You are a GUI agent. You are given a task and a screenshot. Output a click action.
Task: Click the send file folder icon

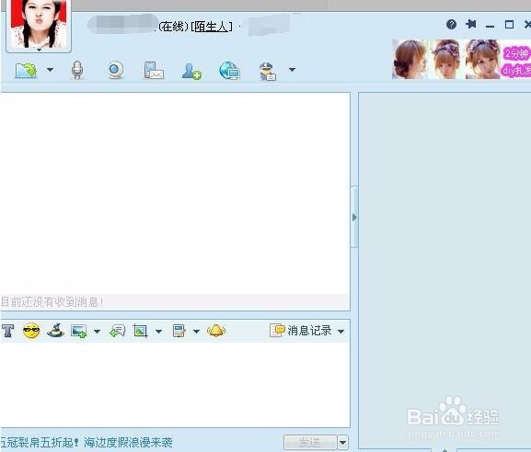26,71
